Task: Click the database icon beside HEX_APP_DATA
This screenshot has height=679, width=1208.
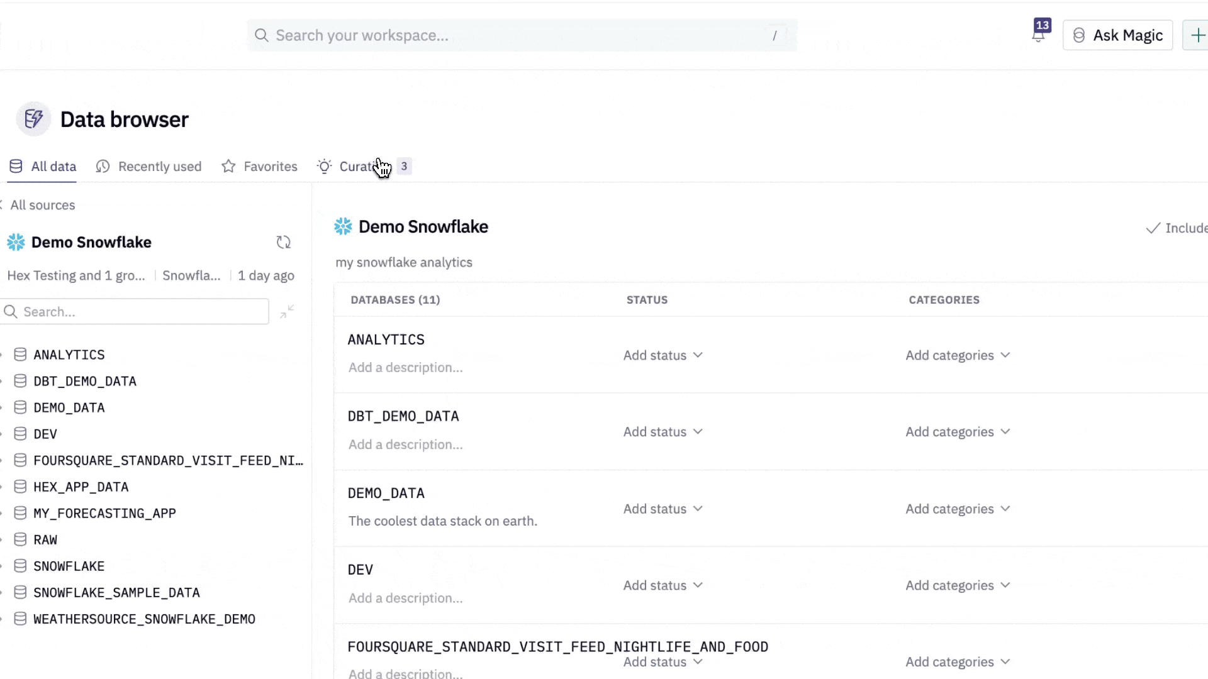Action: [x=20, y=487]
